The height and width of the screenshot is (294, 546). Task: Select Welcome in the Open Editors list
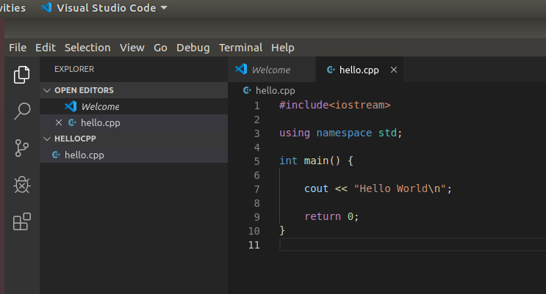click(134, 106)
